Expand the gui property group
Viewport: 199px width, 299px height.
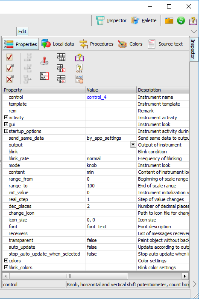6,124
